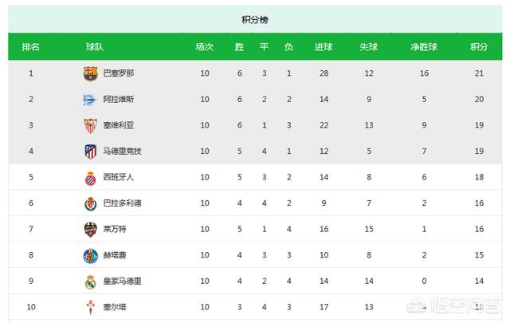Click the Real Madrid club crest icon
The height and width of the screenshot is (323, 510).
(90, 282)
